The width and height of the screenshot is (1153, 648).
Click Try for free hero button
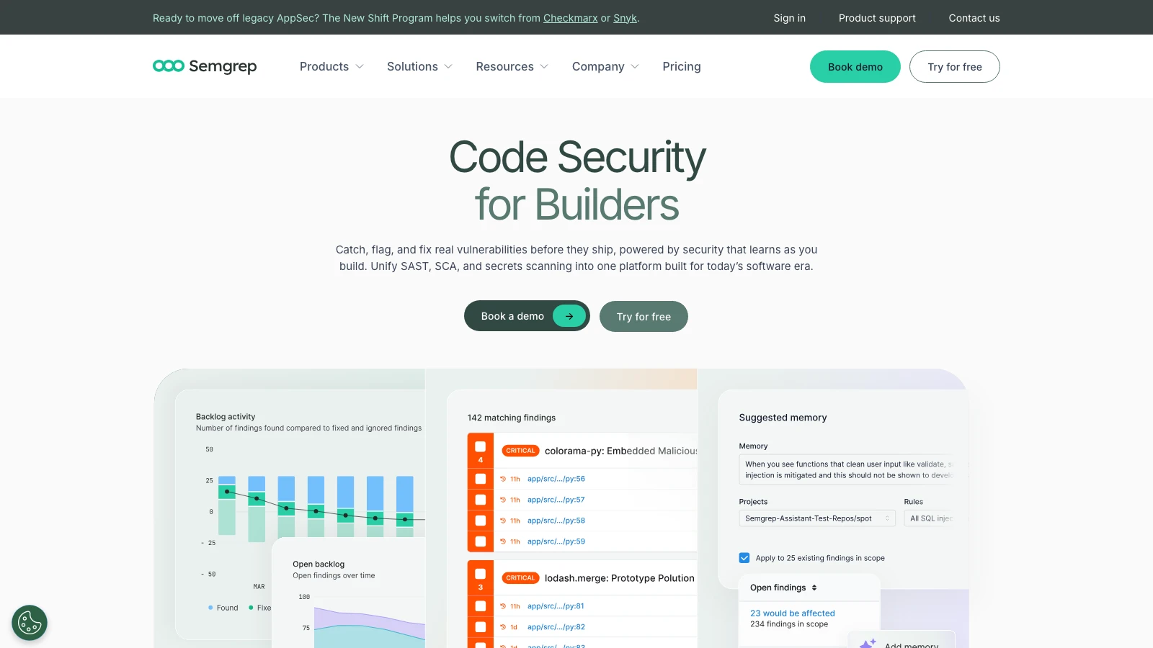coord(644,317)
